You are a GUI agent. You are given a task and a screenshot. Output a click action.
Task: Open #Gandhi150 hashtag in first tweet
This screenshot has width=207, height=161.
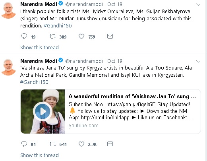coord(58,25)
